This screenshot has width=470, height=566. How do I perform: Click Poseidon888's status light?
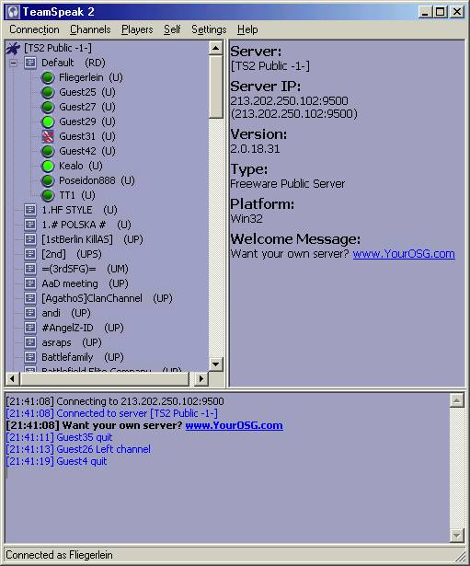point(48,181)
